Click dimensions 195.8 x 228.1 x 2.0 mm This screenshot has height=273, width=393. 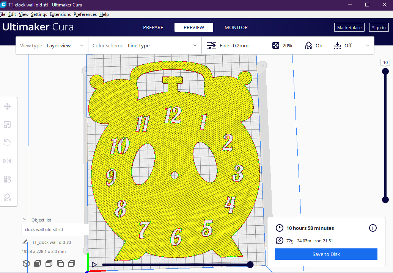pyautogui.click(x=44, y=251)
